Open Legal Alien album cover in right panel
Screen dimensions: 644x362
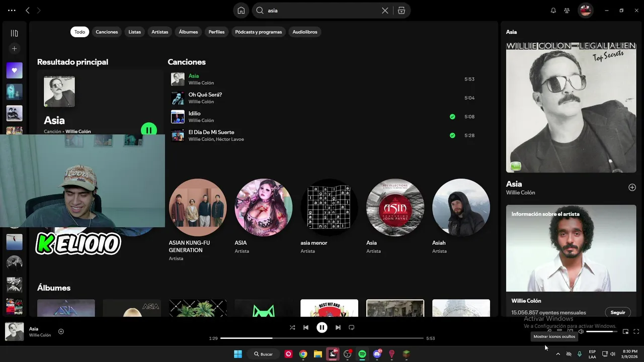571,107
